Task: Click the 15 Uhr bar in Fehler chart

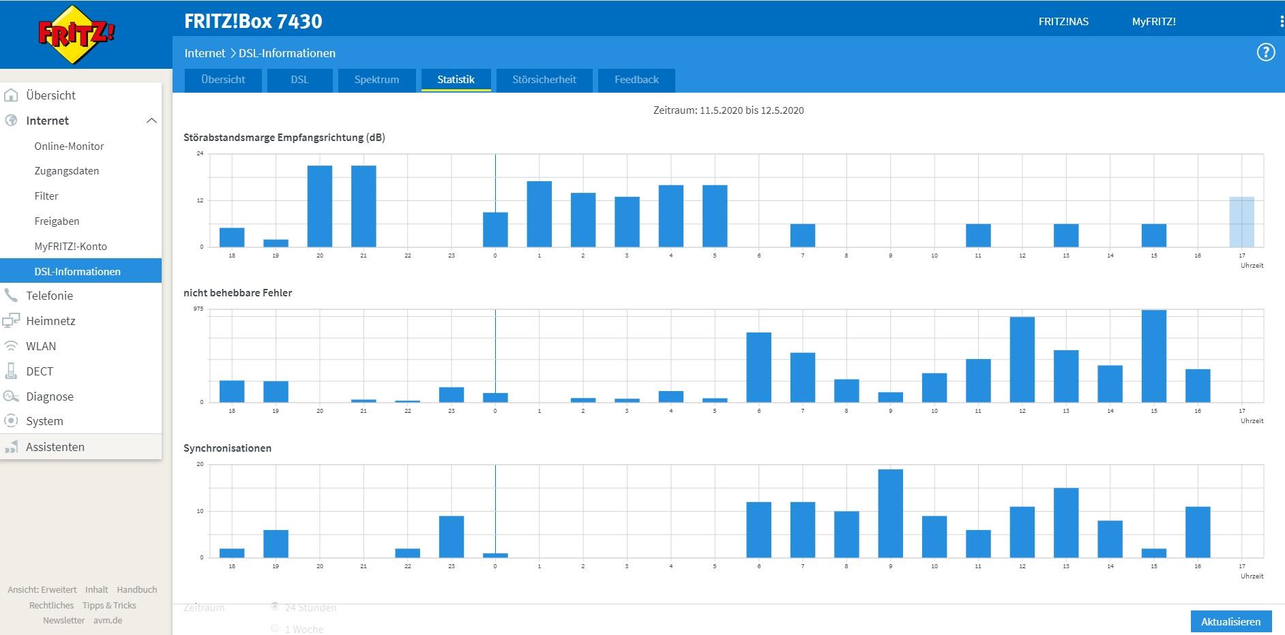Action: 1153,356
